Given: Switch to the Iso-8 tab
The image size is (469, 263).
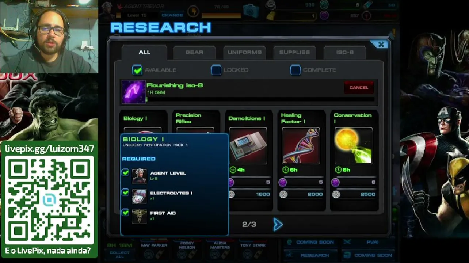Looking at the screenshot, I should click(344, 52).
